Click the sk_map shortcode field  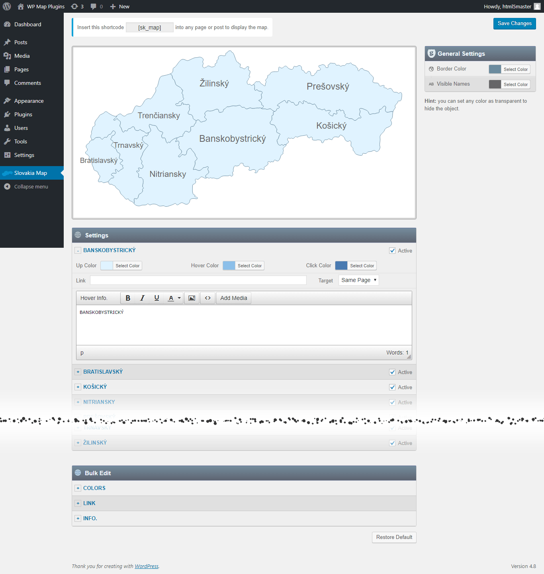(x=150, y=27)
